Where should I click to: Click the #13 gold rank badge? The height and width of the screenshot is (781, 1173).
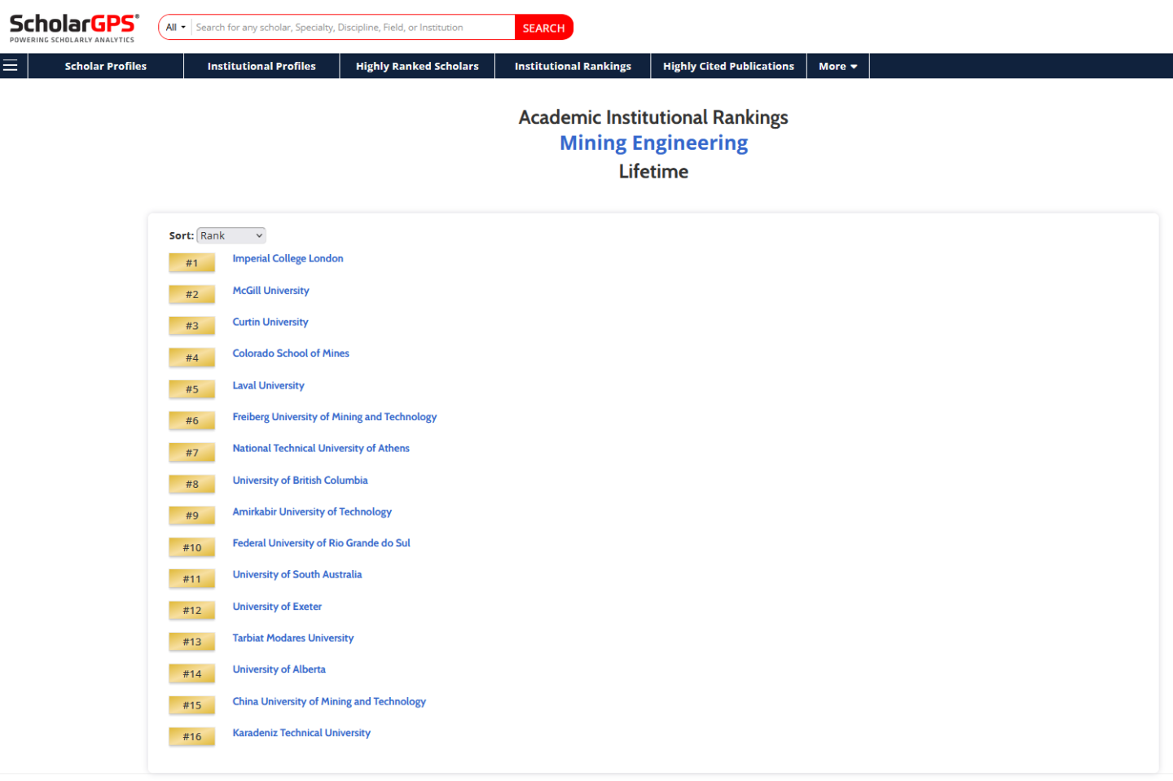pos(191,642)
